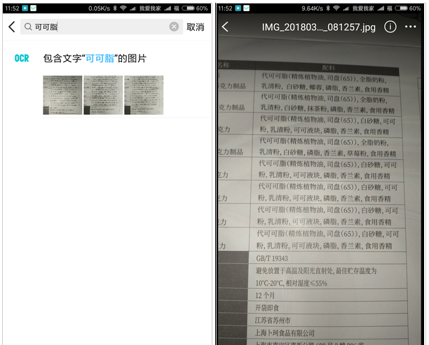Go back from the search screen
The height and width of the screenshot is (345, 429).
12,27
